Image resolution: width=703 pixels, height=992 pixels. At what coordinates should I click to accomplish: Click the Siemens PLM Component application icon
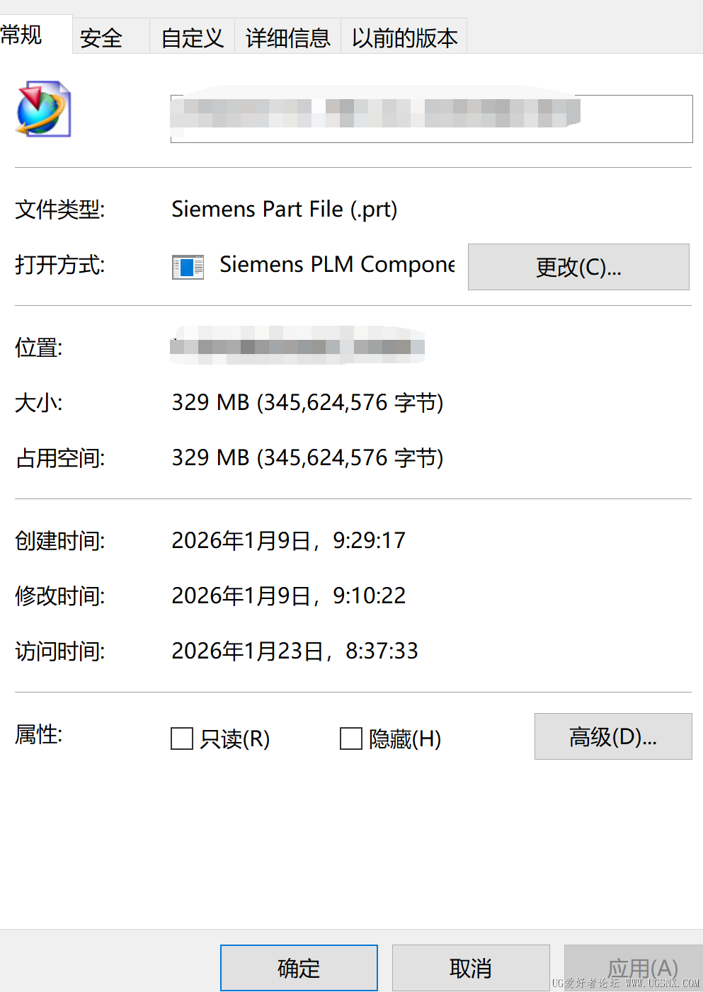click(186, 267)
